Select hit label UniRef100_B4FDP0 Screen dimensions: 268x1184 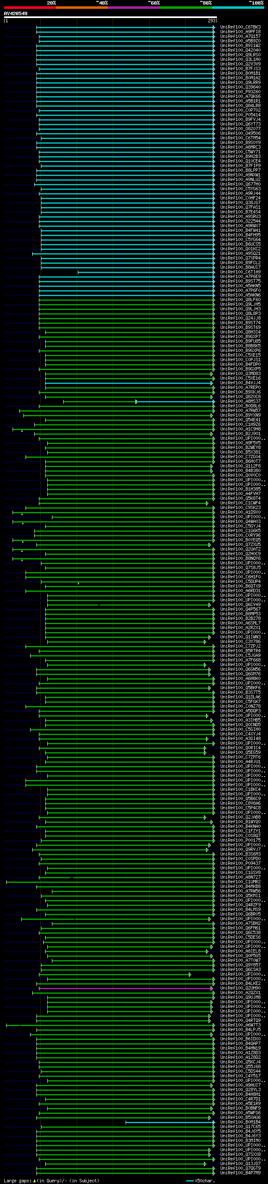[x=240, y=365]
